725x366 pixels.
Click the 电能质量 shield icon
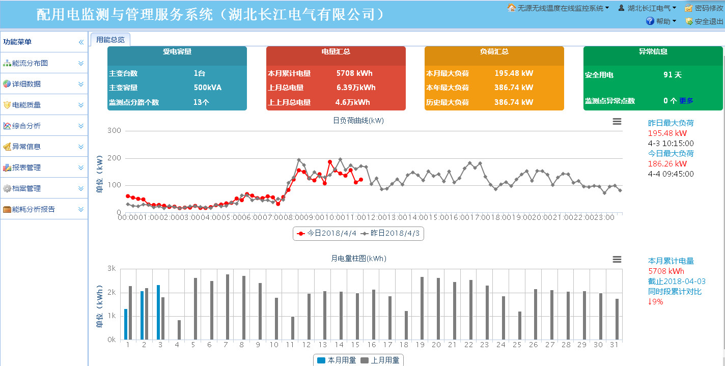[7, 105]
